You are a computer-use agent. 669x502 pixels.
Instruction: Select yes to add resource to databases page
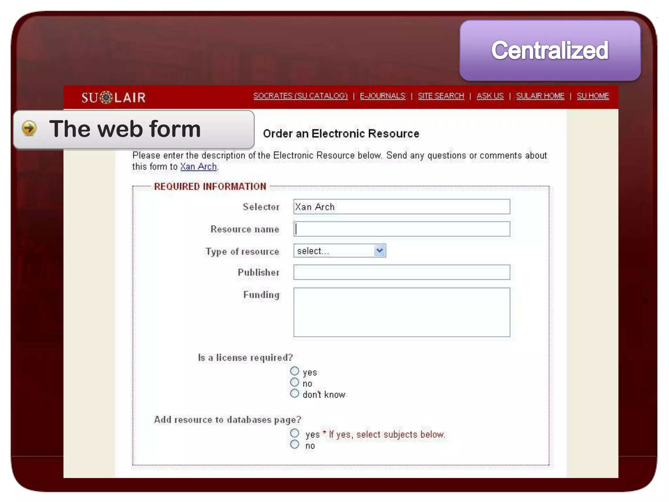coord(294,433)
